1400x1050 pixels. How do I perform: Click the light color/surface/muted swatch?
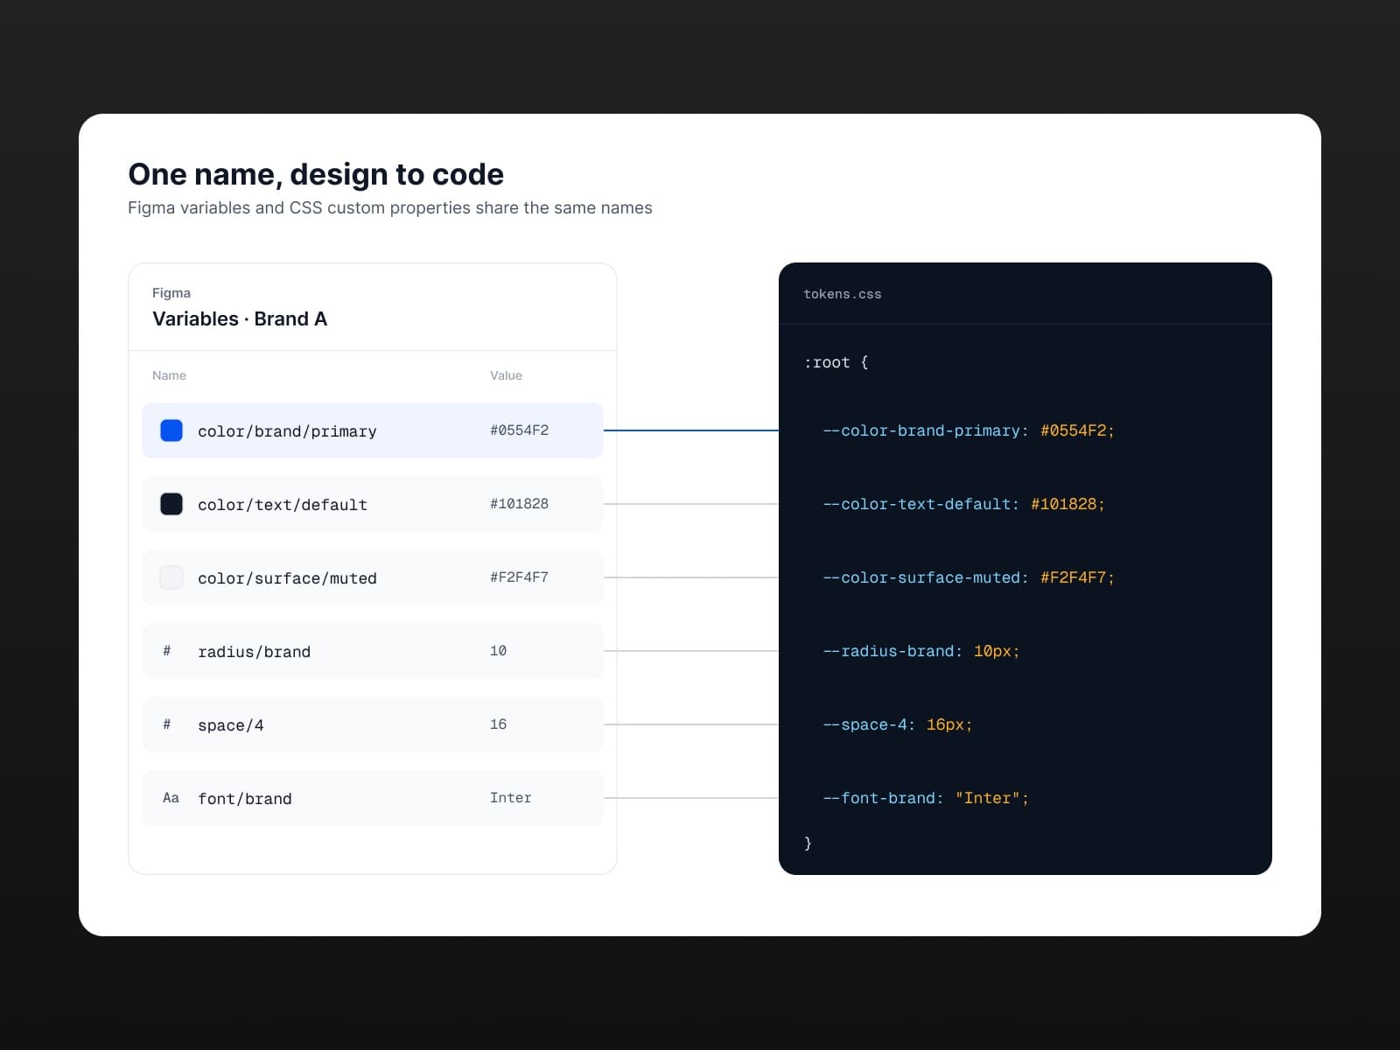171,577
